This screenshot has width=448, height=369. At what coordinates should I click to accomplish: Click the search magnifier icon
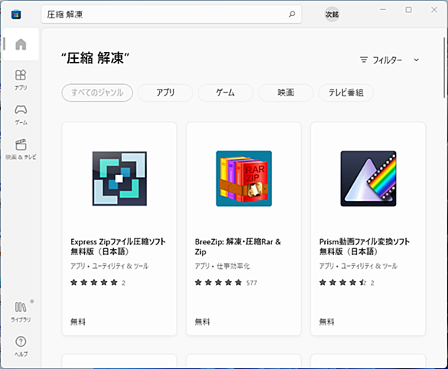pyautogui.click(x=292, y=14)
